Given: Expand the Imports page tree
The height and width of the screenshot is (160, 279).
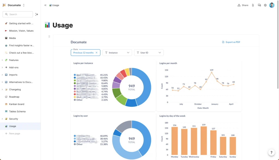Looking at the screenshot, I should coord(2,75).
